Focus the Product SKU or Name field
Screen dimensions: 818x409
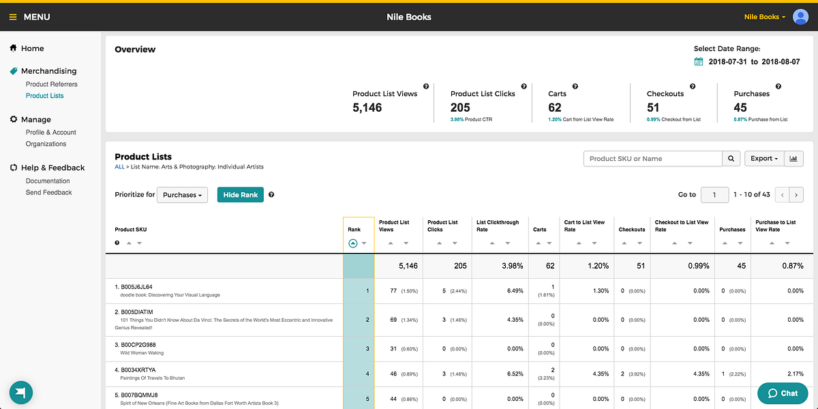tap(653, 159)
